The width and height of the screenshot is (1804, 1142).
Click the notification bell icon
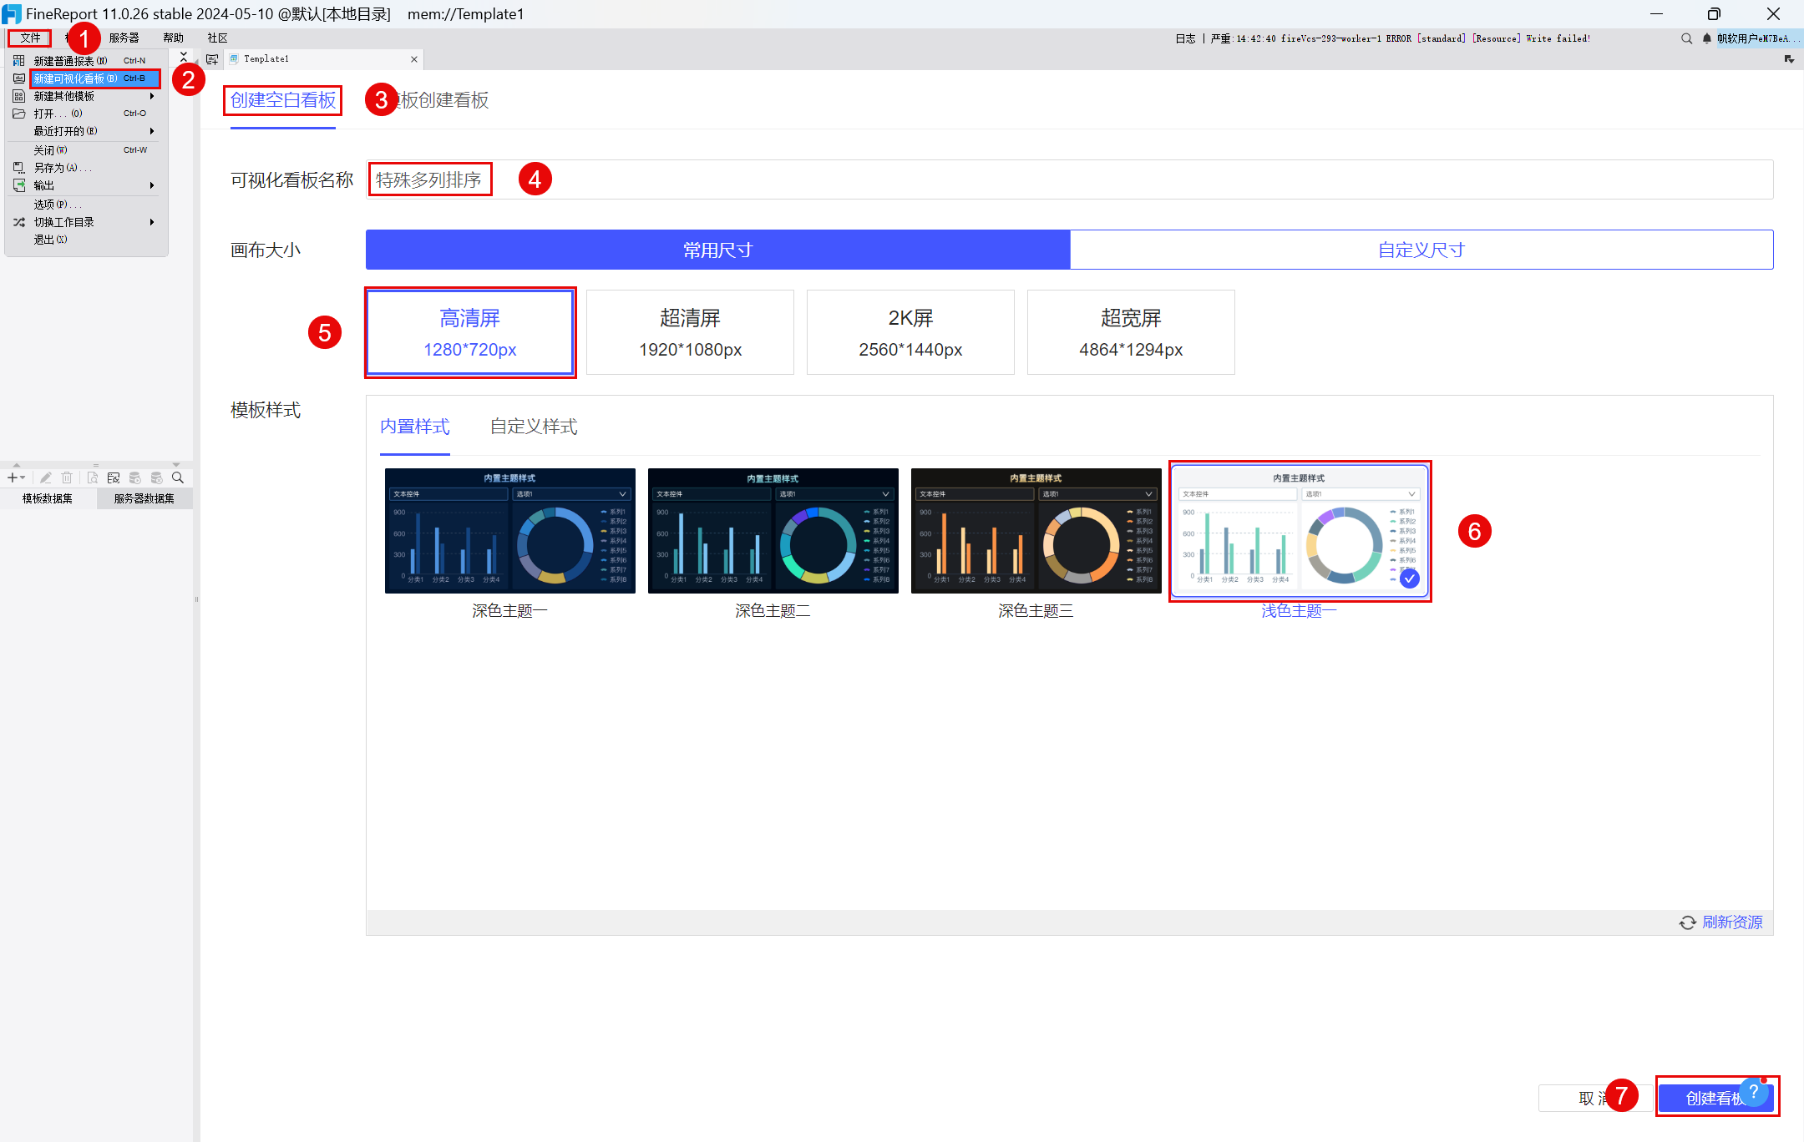coord(1707,38)
